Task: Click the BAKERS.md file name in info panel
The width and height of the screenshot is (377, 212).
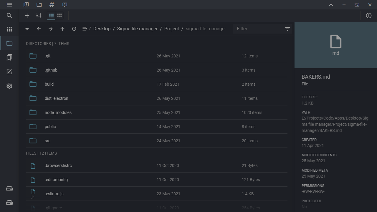Action: 316,77
